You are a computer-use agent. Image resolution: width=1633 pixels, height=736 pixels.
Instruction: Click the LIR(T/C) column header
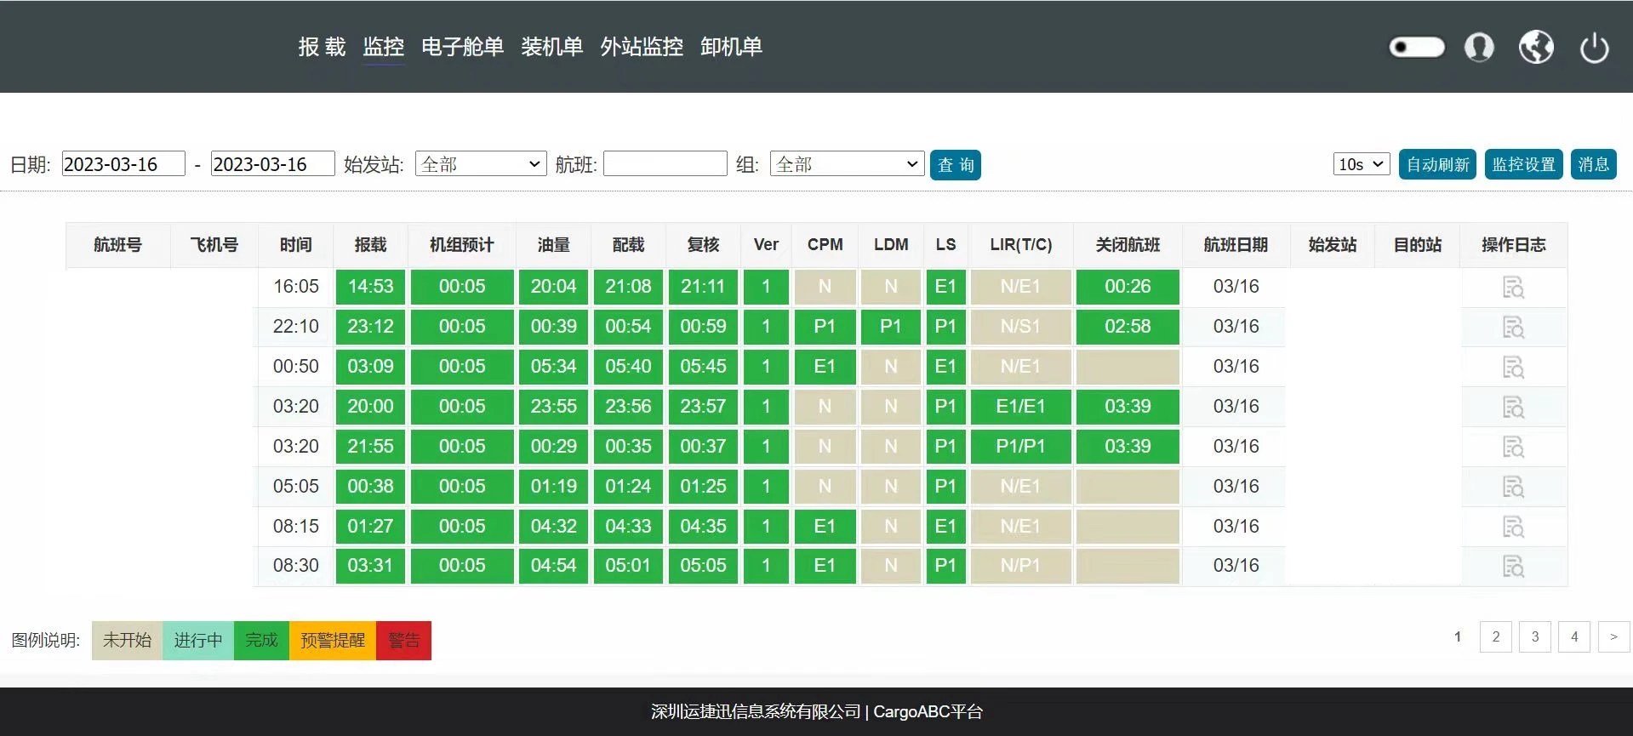1020,245
